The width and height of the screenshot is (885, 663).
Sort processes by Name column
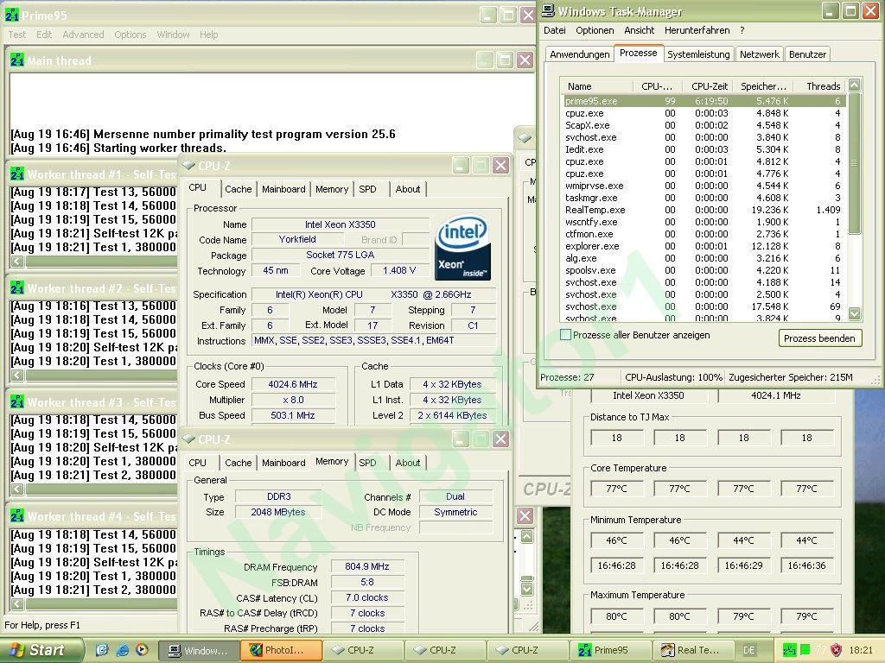(x=596, y=86)
